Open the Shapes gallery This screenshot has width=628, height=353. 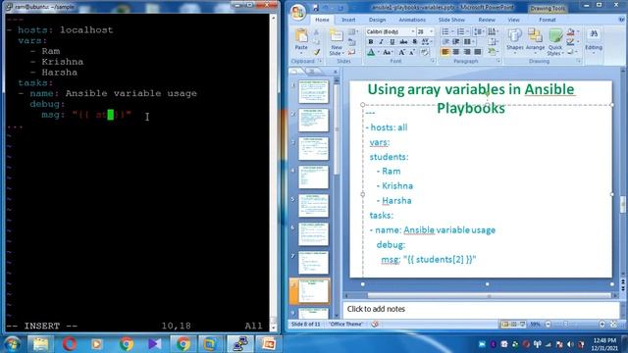pos(514,40)
